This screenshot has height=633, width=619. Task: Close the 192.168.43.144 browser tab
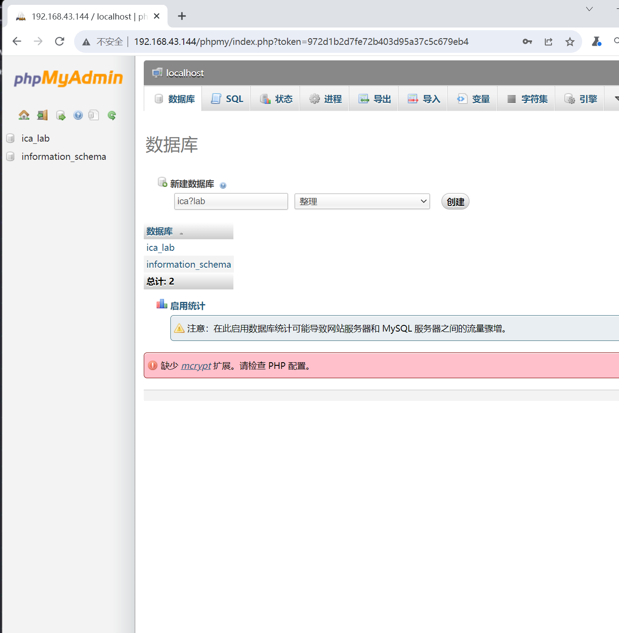click(157, 16)
